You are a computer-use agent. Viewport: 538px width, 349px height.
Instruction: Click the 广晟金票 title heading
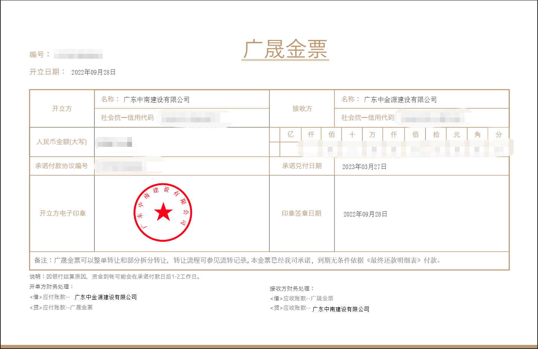[285, 49]
